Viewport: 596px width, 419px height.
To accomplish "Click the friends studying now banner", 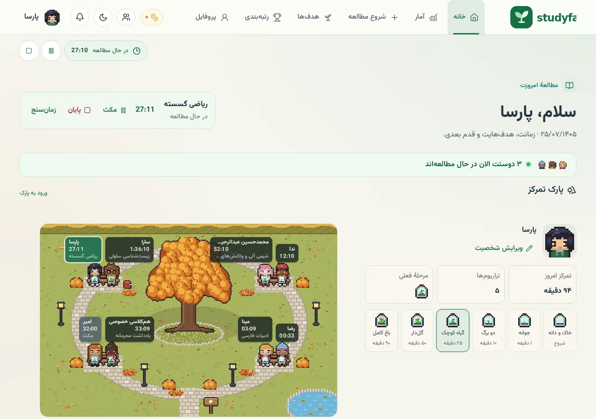I will (x=298, y=165).
